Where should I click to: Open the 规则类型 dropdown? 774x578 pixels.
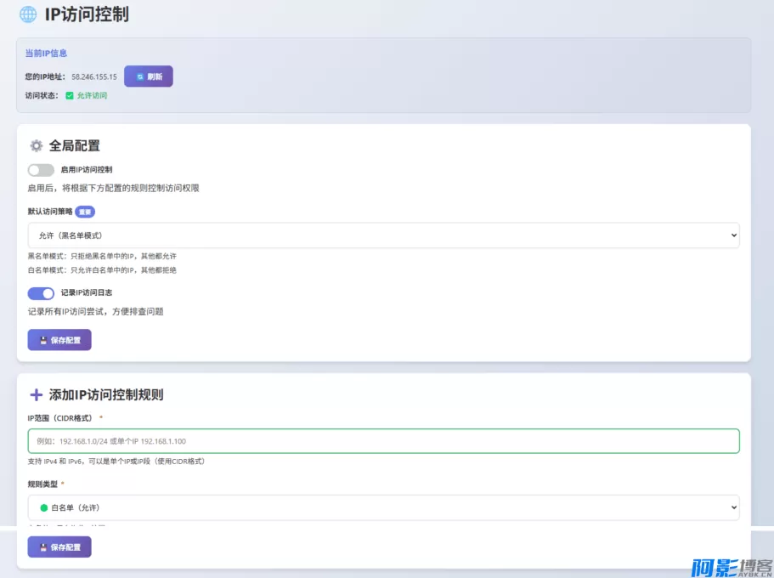tap(381, 507)
